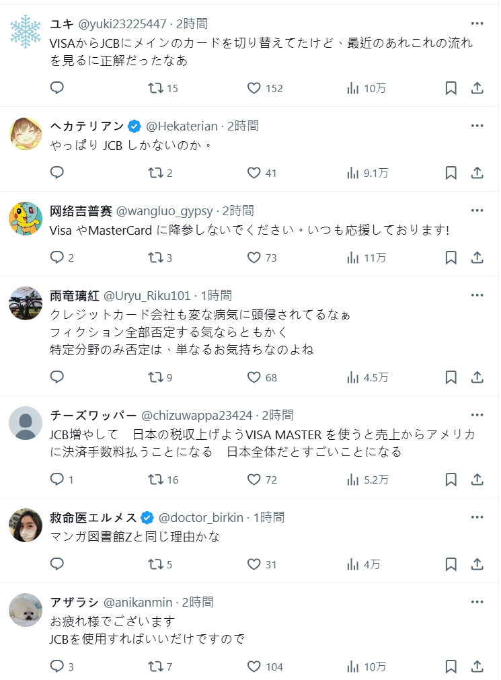The image size is (501, 680).
Task: Retweet 雨竜璃紅's tweet with 9 reposts
Action: [x=155, y=377]
